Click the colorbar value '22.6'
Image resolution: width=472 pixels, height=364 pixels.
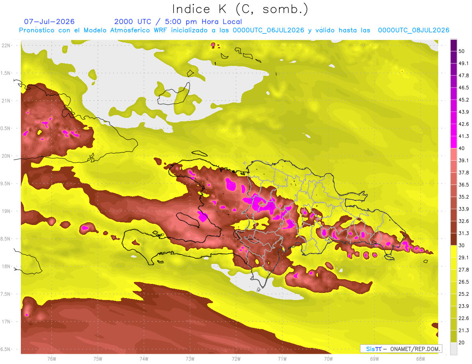[464, 318]
